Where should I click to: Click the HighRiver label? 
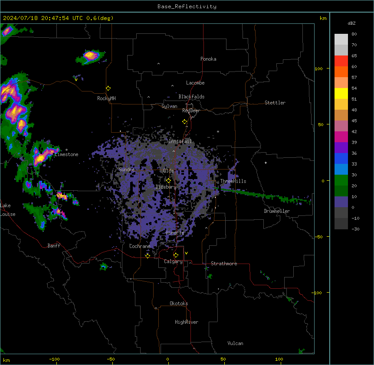tap(187, 322)
